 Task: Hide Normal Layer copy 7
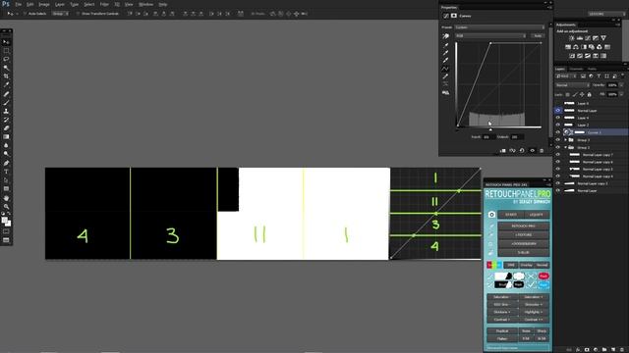[557, 155]
